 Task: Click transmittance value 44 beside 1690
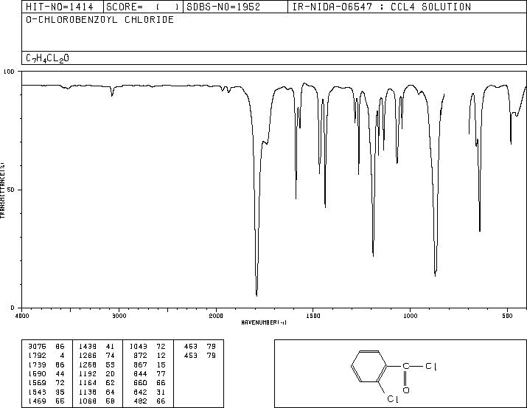click(60, 373)
